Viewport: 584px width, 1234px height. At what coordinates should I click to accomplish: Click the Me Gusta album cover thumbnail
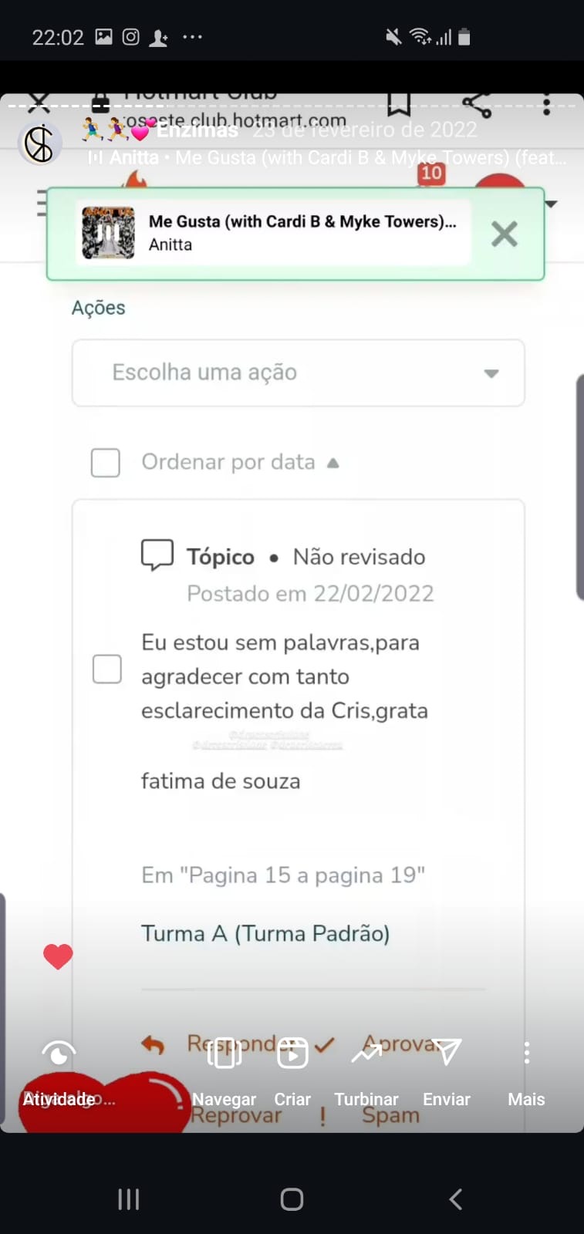pos(109,233)
